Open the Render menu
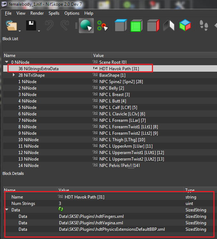This screenshot has height=239, width=217. 37,13
